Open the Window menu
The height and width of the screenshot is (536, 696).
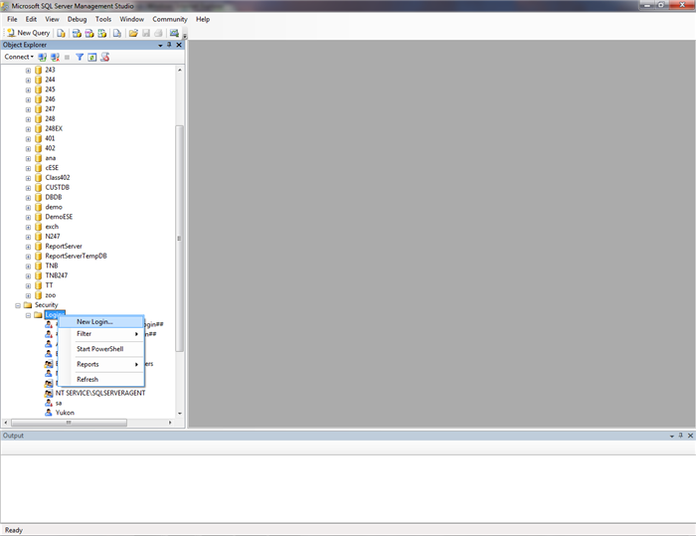pyautogui.click(x=132, y=19)
